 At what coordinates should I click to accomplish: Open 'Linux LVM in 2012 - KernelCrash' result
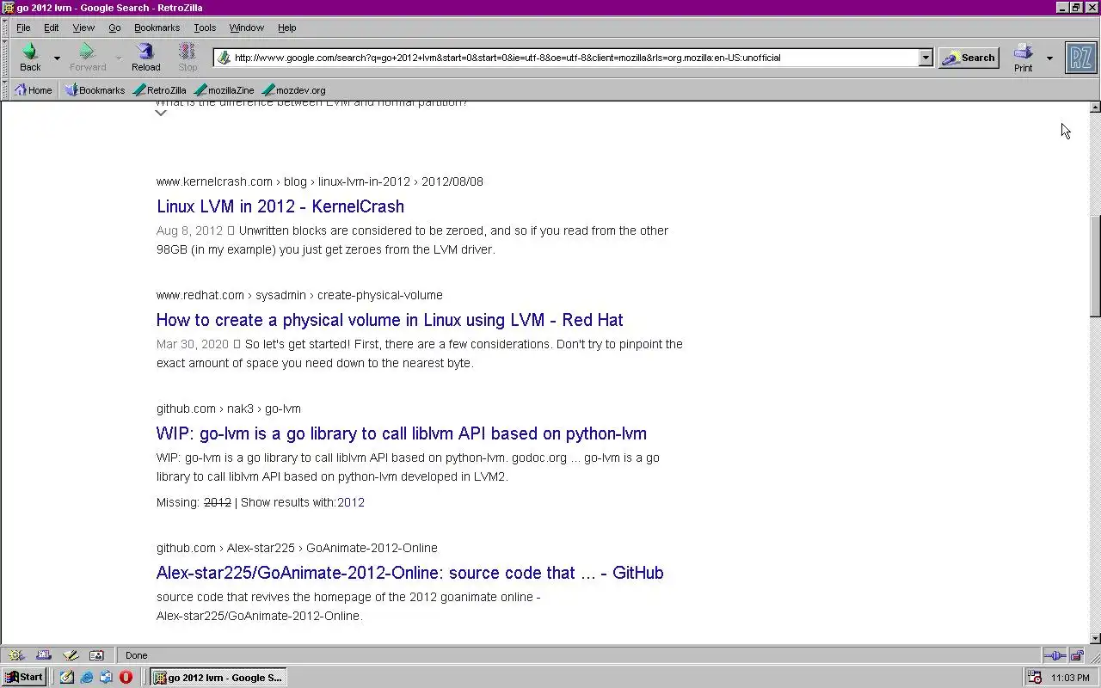(280, 206)
